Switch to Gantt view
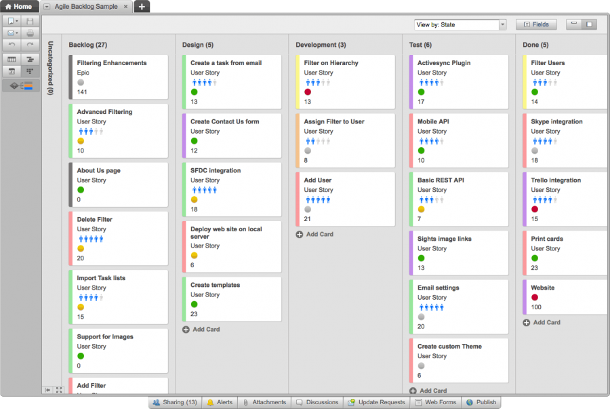The image size is (610, 409). click(30, 58)
